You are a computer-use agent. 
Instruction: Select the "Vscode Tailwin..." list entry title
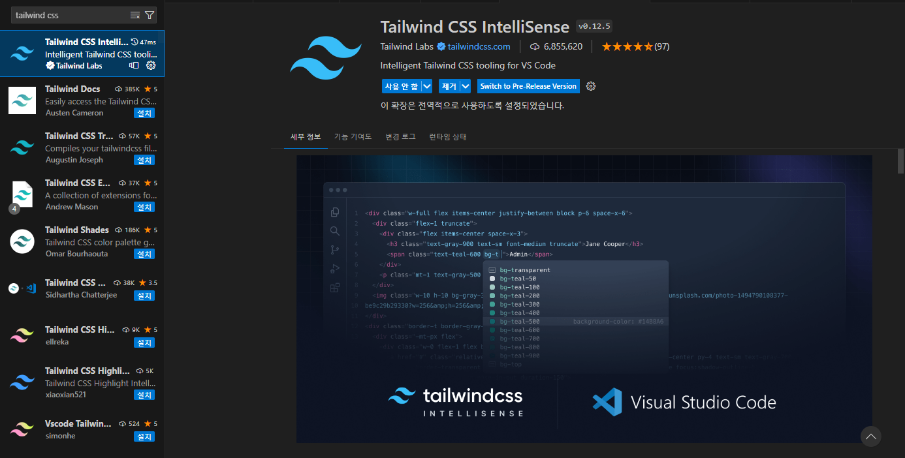pos(78,423)
